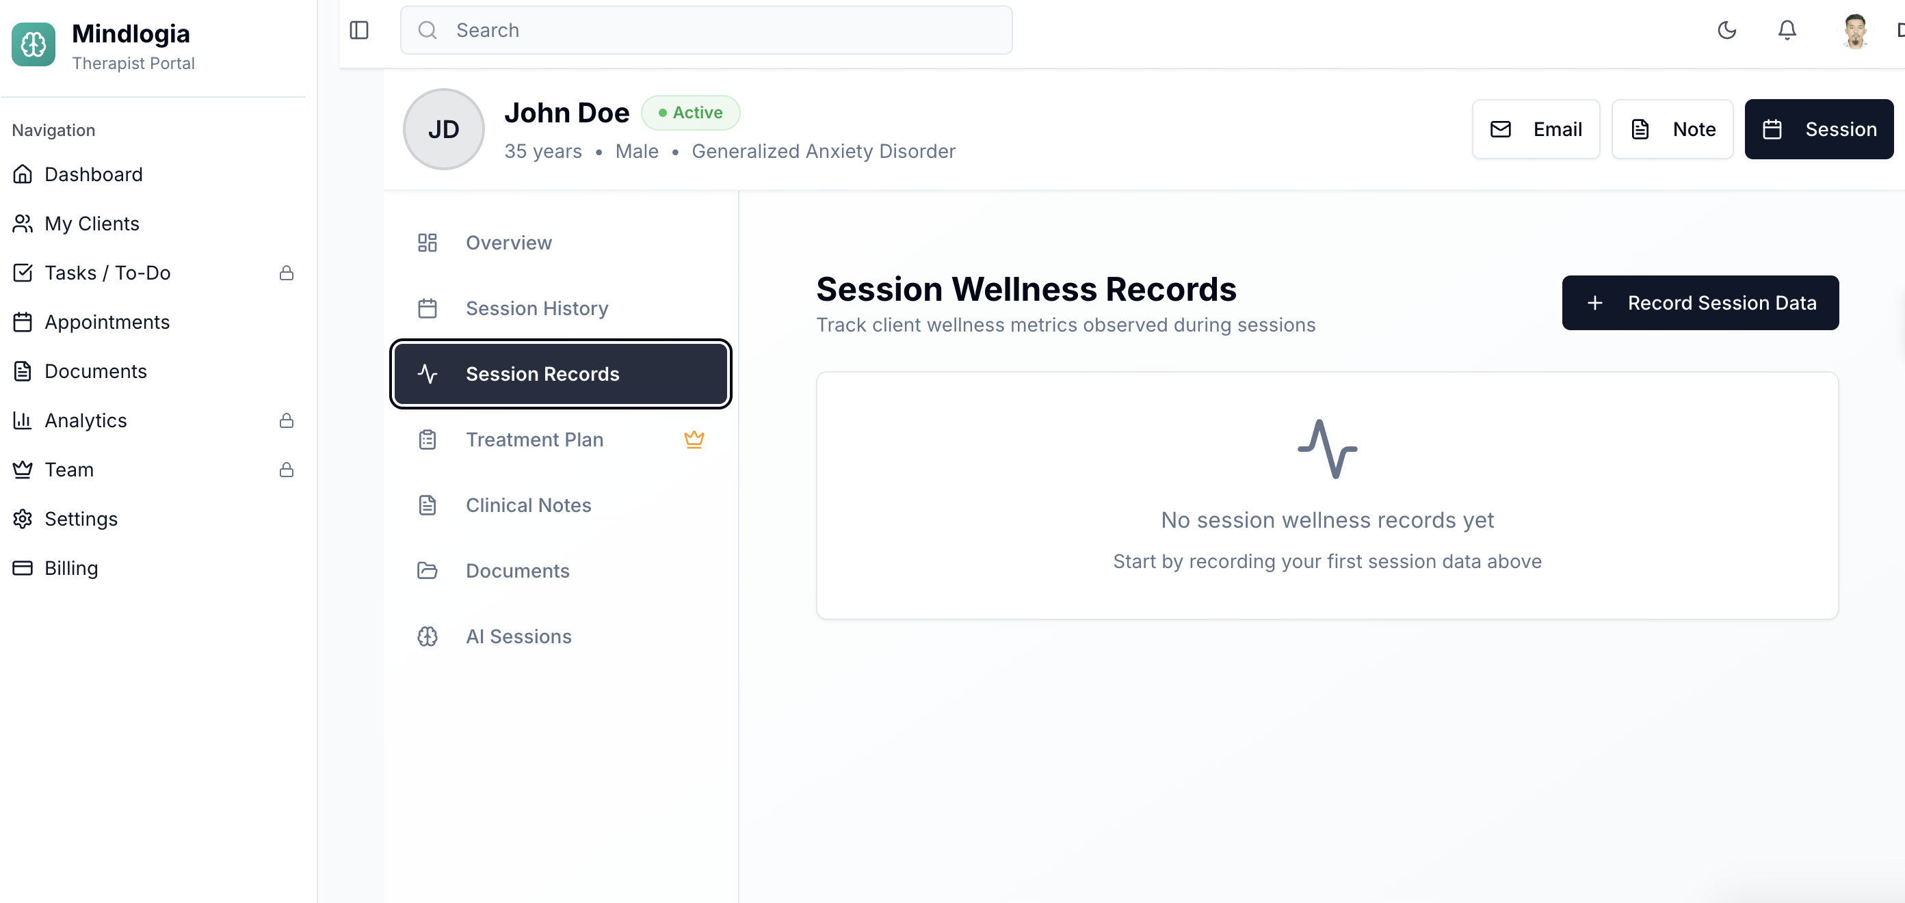1905x903 pixels.
Task: Toggle the sidebar collapse icon
Action: pos(358,30)
